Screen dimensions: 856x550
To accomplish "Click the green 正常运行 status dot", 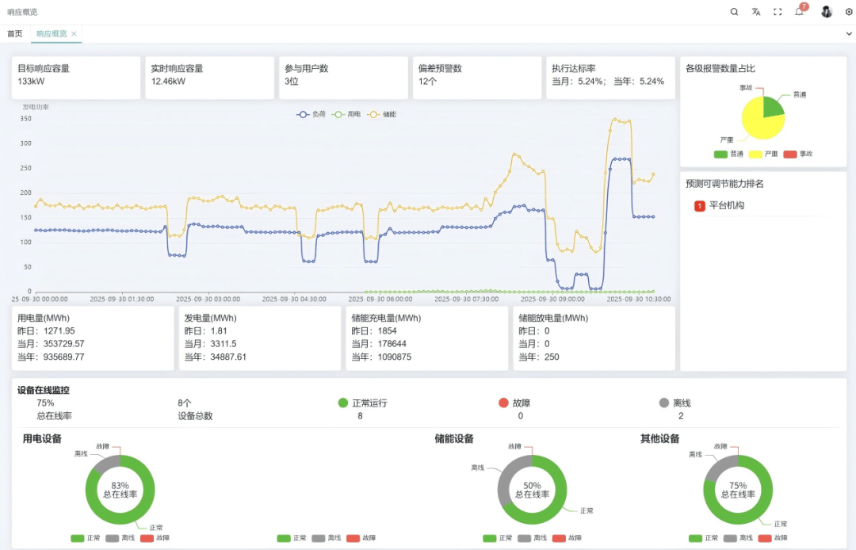I will [343, 403].
